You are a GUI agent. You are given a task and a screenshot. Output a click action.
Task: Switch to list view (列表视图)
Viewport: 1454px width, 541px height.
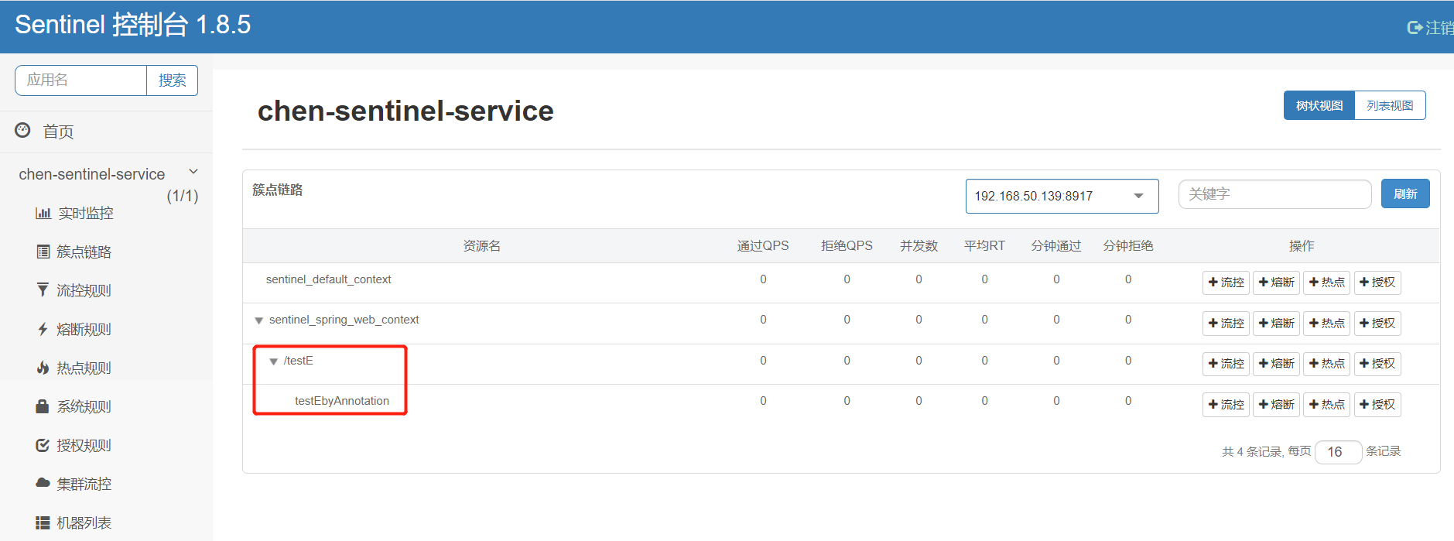(1390, 105)
